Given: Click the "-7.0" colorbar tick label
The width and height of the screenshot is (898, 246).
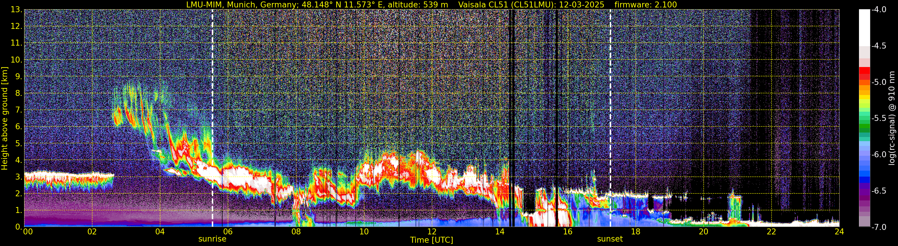Looking at the screenshot, I should 878,227.
